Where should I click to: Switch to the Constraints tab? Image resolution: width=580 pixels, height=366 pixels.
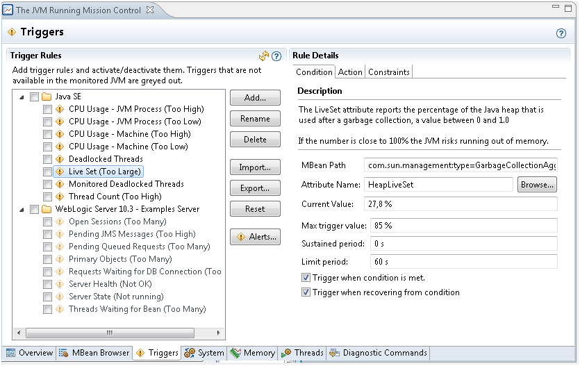click(389, 72)
